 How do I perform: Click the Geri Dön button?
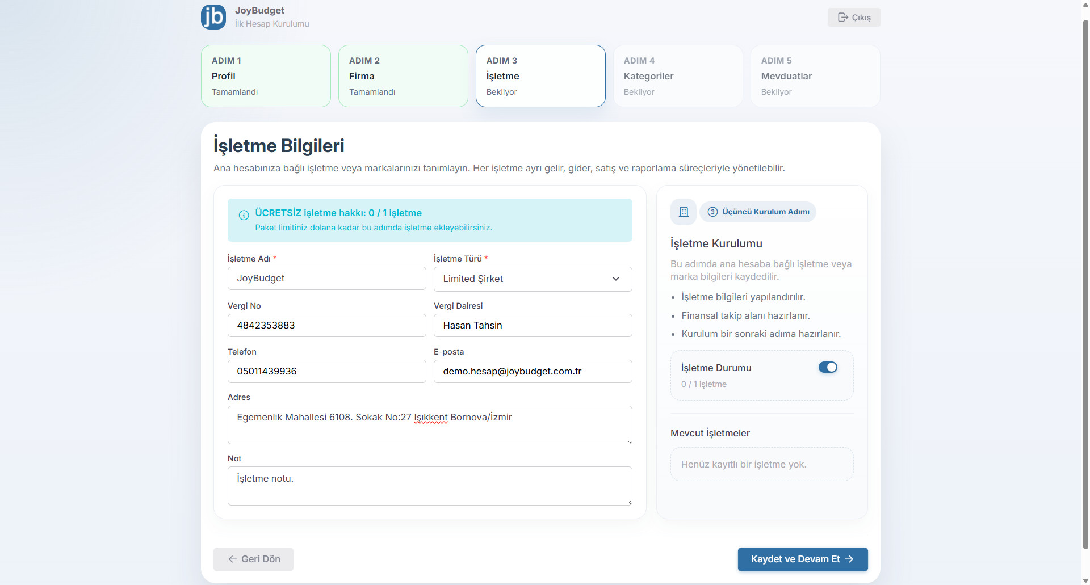click(253, 559)
